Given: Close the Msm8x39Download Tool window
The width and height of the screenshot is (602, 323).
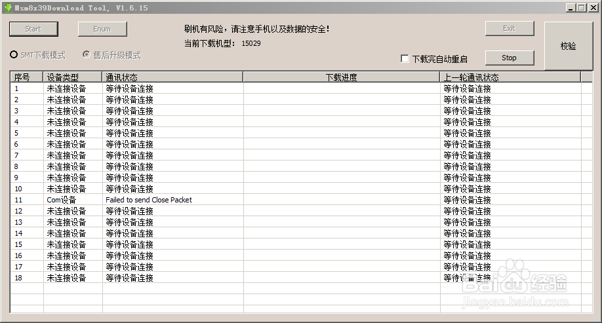Looking at the screenshot, I should point(593,8).
